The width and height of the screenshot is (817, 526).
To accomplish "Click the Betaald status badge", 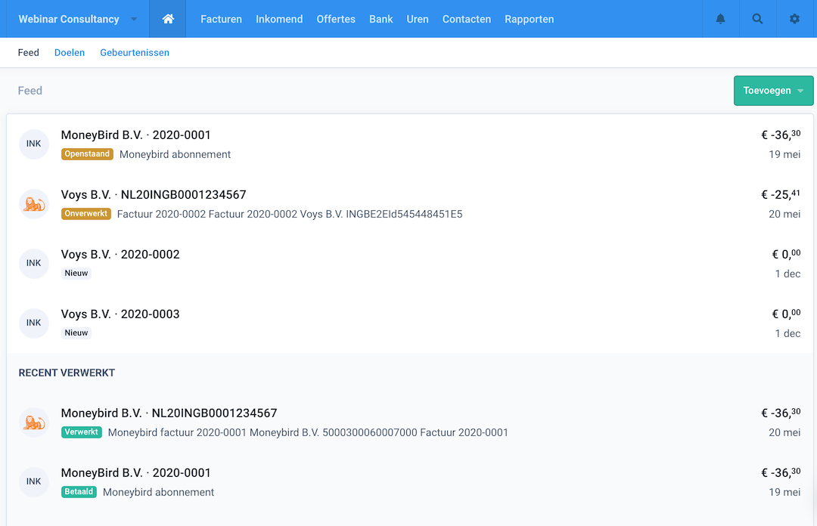I will (x=79, y=492).
